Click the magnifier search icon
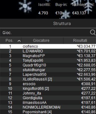Screen dimensions: 96x114 click(x=93, y=32)
